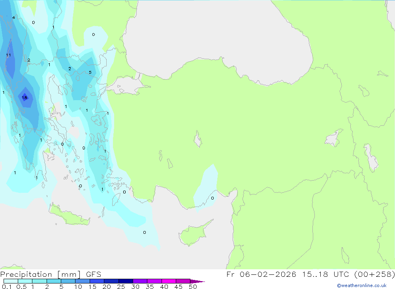Click the '0.1' legend scale label
The height and width of the screenshot is (289, 395).
coord(7,287)
